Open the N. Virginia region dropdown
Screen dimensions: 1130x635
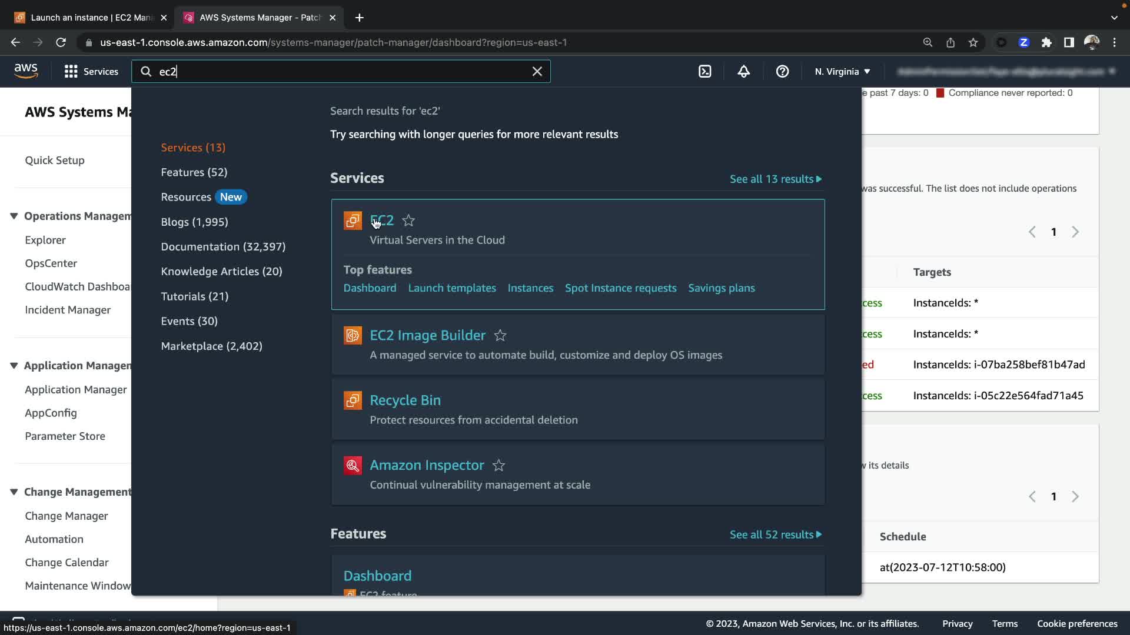click(x=842, y=71)
